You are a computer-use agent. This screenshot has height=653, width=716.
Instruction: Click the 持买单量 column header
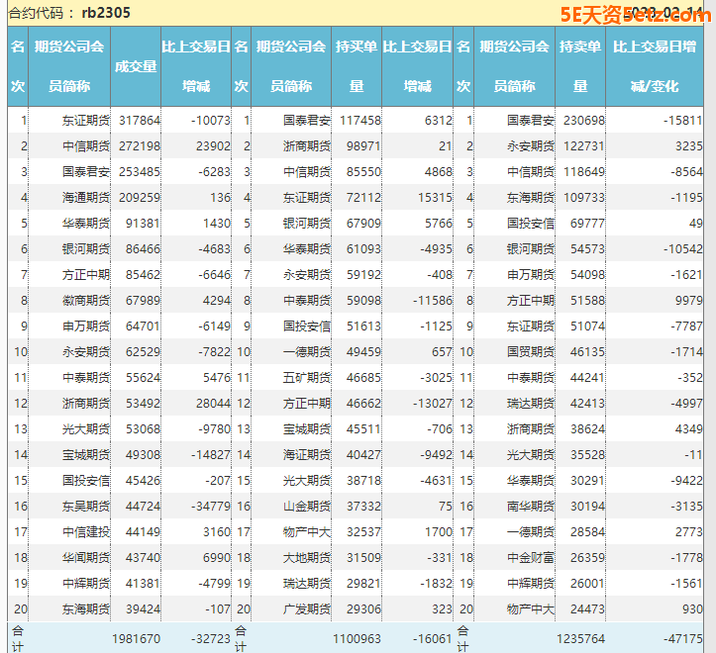click(x=357, y=66)
